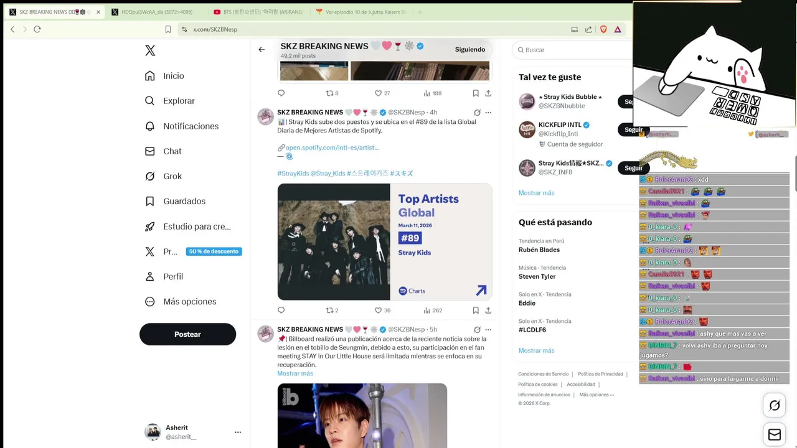Open the floating messages envelope button
797x448 pixels.
tap(775, 435)
